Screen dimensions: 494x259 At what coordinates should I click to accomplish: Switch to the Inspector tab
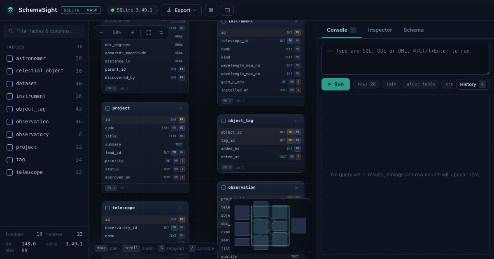(x=380, y=30)
